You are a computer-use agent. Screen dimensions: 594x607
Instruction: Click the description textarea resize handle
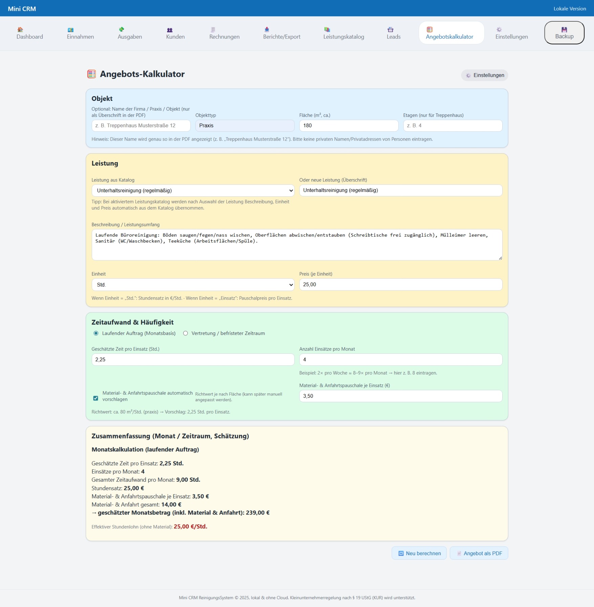tap(500, 258)
